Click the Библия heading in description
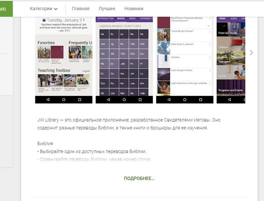This screenshot has height=201, width=264. tap(45, 144)
